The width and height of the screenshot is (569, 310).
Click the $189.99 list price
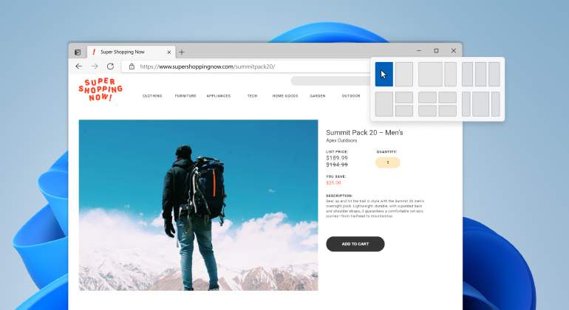tap(337, 158)
